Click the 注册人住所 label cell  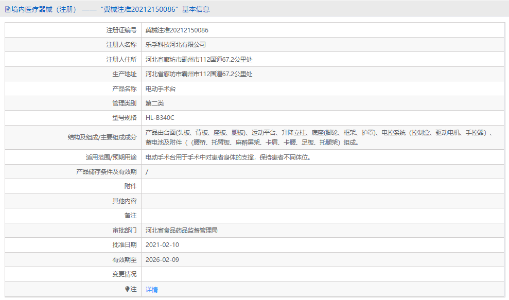coord(73,59)
